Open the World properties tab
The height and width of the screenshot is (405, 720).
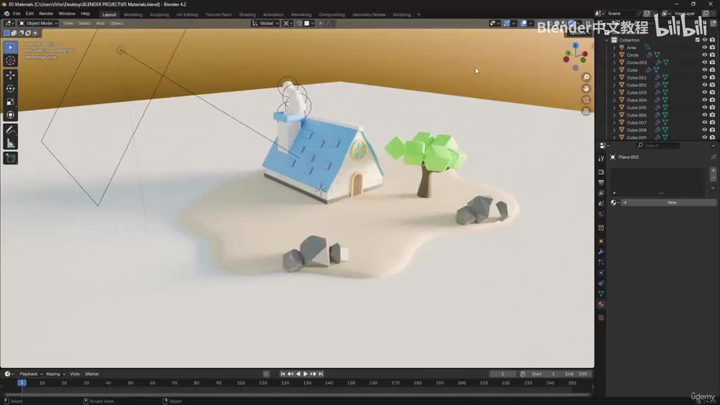click(x=601, y=214)
